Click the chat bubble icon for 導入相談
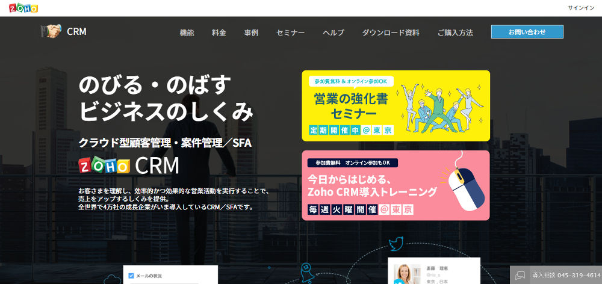This screenshot has height=284, width=602. (x=520, y=275)
